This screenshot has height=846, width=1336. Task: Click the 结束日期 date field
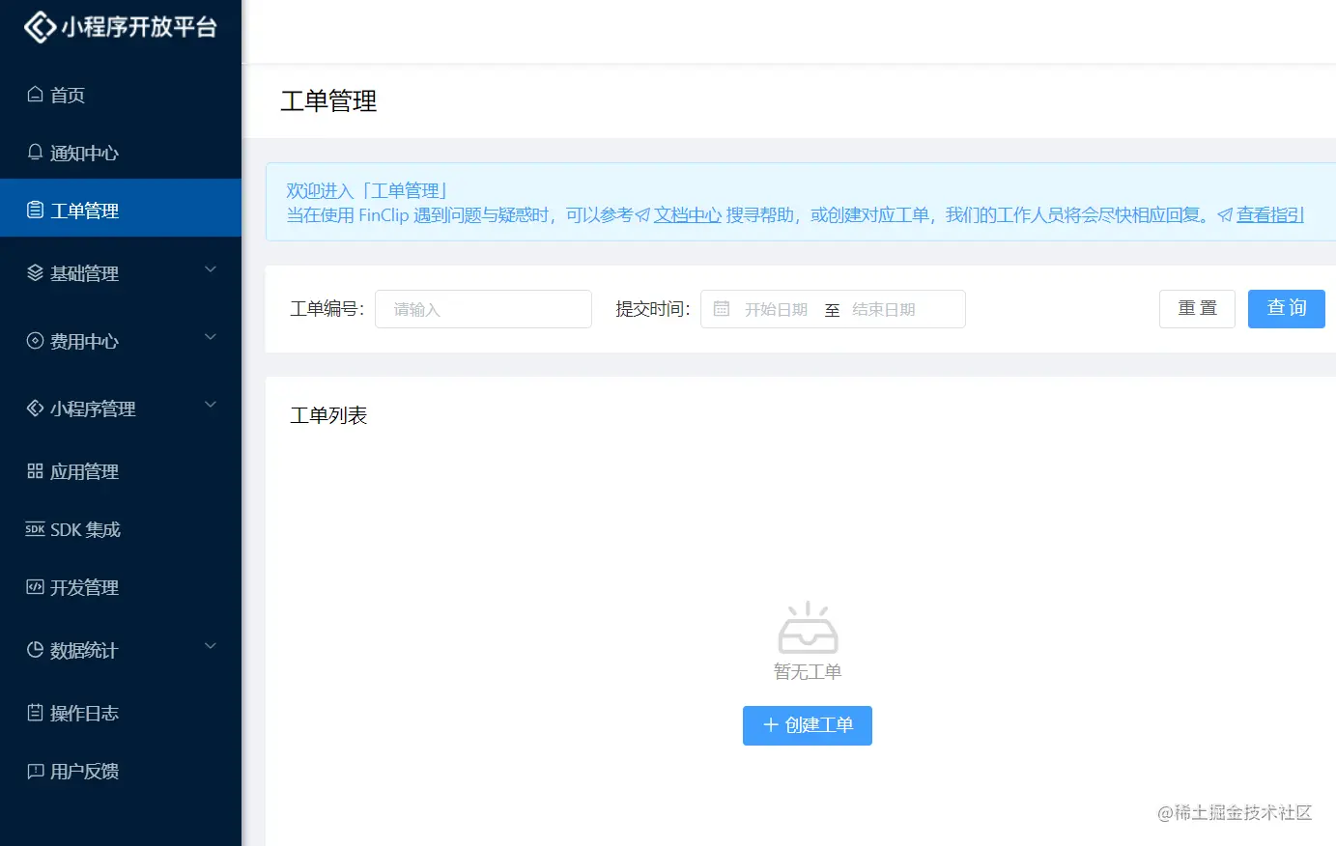click(x=884, y=309)
